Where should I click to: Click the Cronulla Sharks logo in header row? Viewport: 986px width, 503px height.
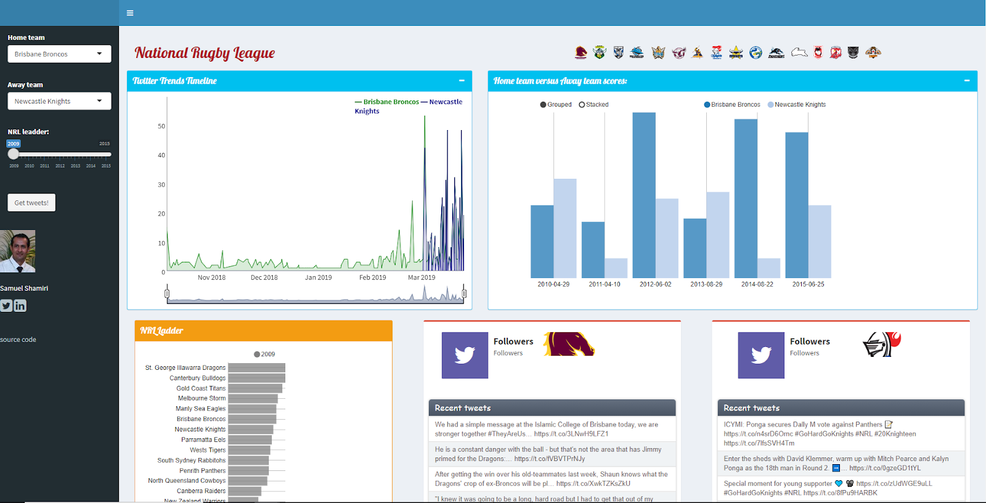pyautogui.click(x=637, y=52)
